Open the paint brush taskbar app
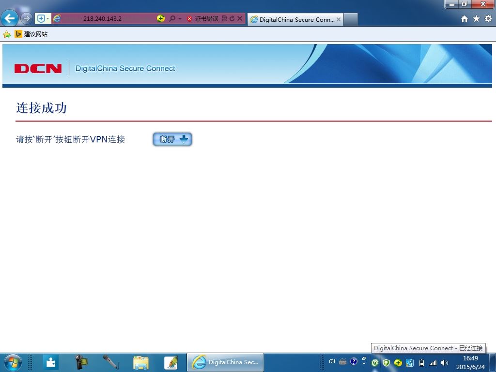This screenshot has height=372, width=496. click(x=171, y=362)
